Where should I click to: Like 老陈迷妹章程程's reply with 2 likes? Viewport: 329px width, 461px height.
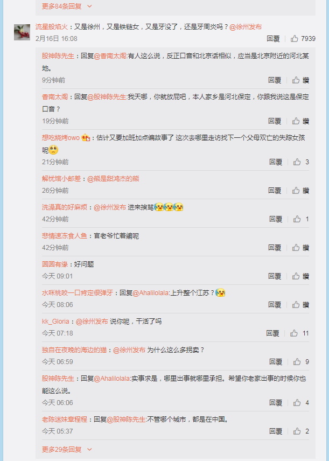297,431
